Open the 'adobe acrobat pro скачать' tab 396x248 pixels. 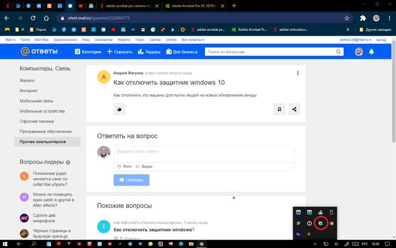129,6
